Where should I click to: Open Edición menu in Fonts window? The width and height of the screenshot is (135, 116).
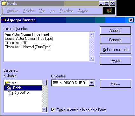29,11
